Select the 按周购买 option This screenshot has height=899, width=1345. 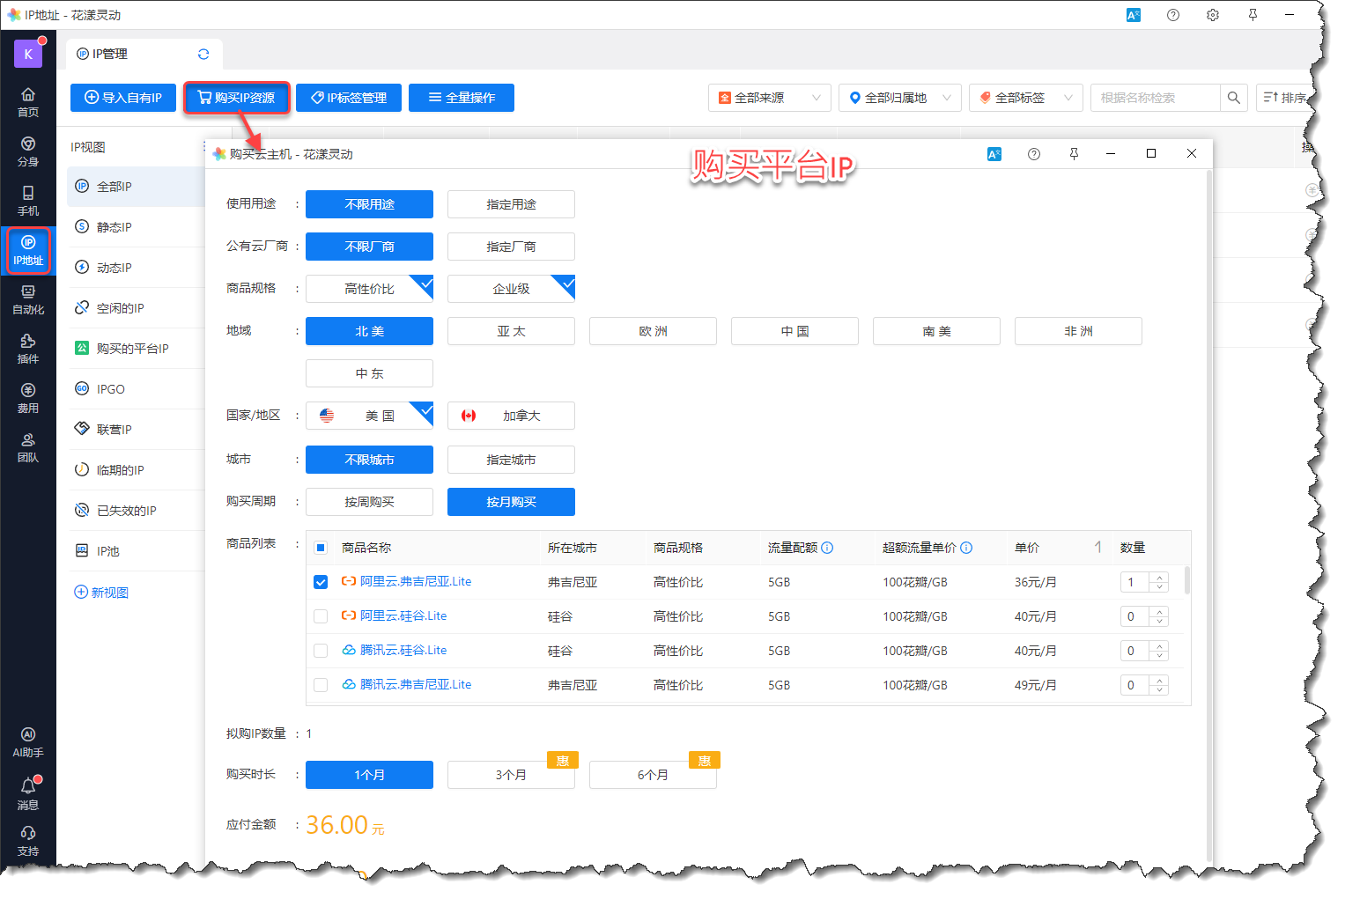point(369,502)
